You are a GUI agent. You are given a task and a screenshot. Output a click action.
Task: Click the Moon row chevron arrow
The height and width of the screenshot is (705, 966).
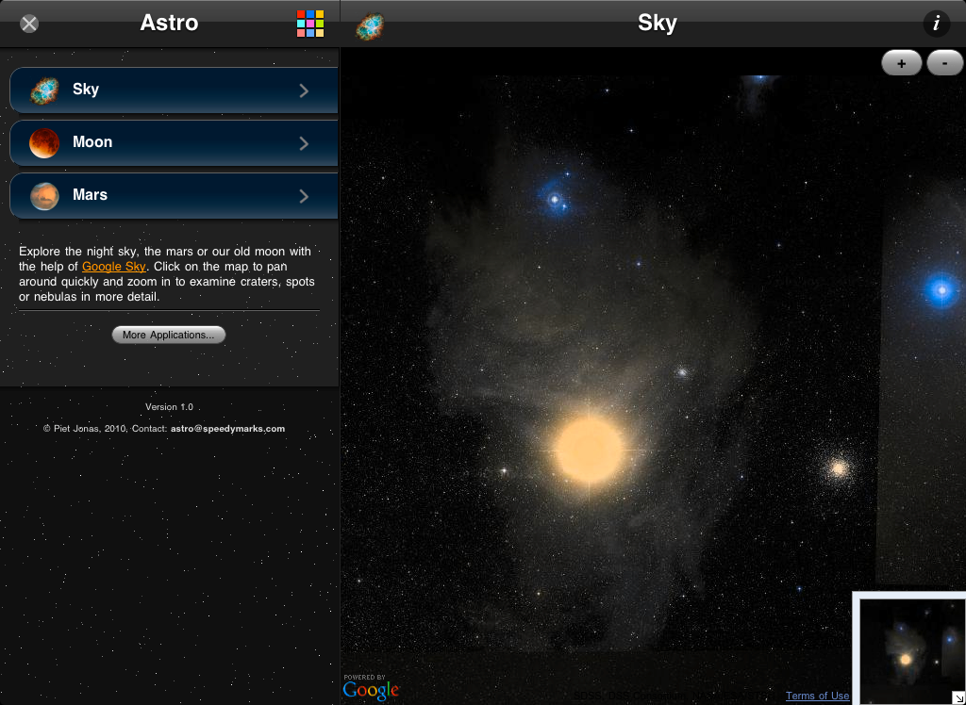[x=304, y=143]
